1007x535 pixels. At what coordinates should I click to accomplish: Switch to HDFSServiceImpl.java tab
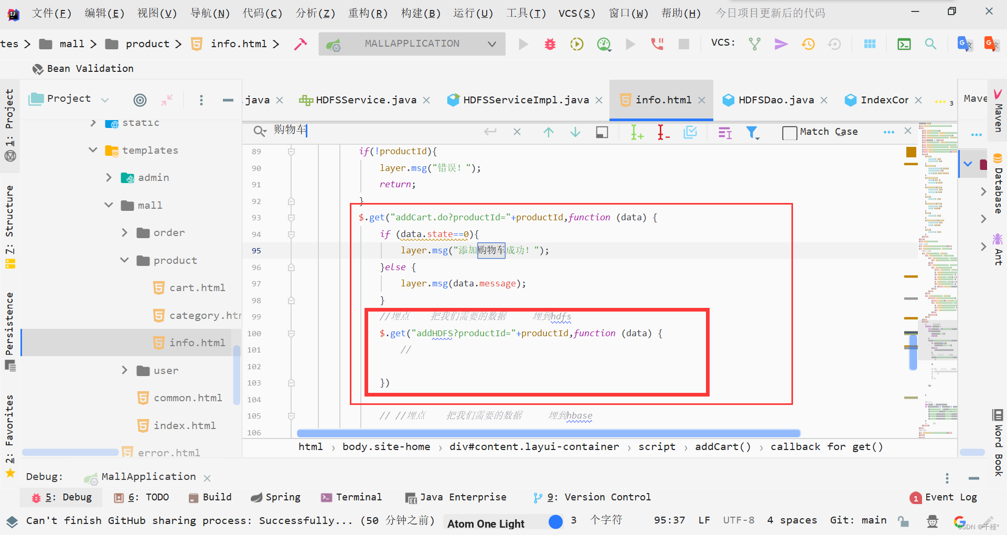526,100
